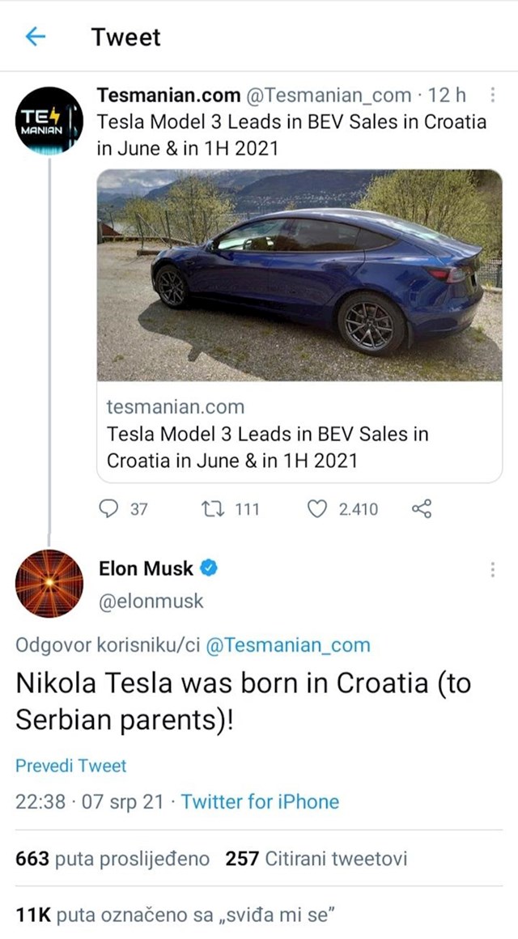The height and width of the screenshot is (939, 518).
Task: Click Prevedi Tweet to translate
Action: [71, 766]
